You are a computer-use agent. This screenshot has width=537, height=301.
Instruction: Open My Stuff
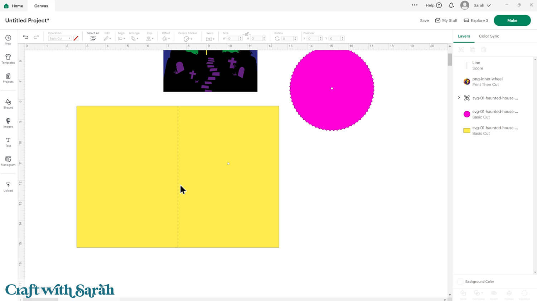[446, 20]
